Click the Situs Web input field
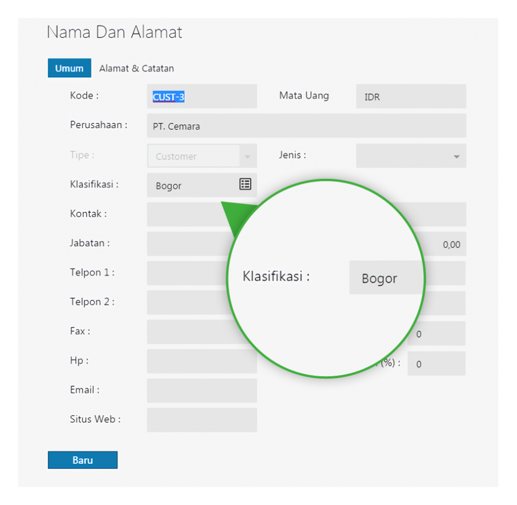 [201, 420]
